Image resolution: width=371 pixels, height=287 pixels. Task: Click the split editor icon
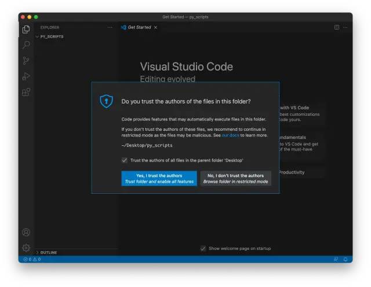pyautogui.click(x=337, y=27)
